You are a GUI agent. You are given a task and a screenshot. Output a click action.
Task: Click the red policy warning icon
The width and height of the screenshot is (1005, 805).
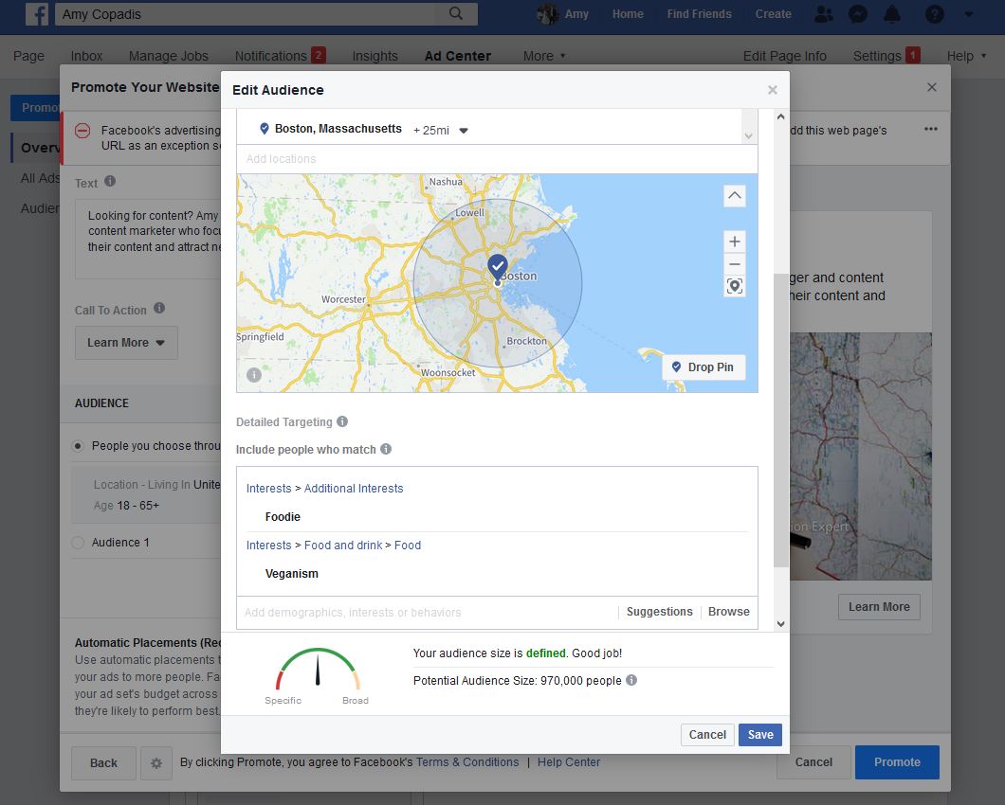[x=82, y=131]
